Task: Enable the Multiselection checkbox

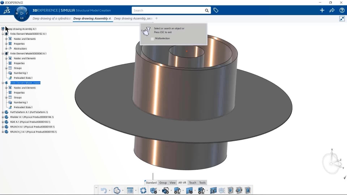Action: pyautogui.click(x=152, y=39)
